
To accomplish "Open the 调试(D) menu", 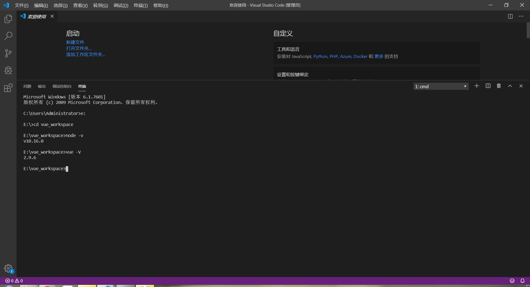I will click(x=121, y=5).
